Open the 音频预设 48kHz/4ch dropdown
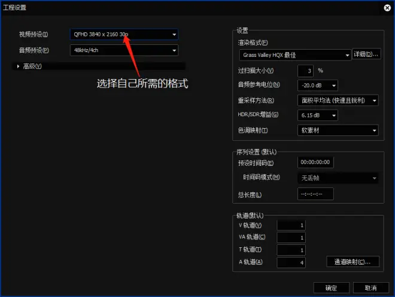This screenshot has width=395, height=297. (124, 50)
